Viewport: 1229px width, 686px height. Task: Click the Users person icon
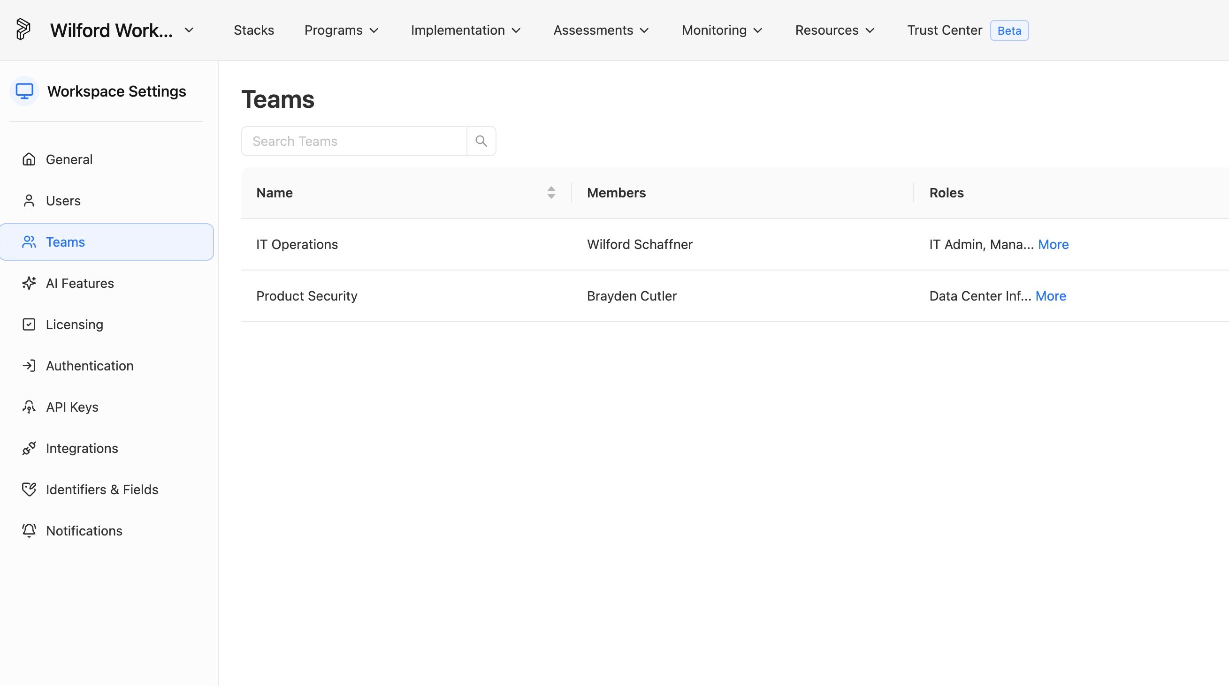click(x=29, y=201)
